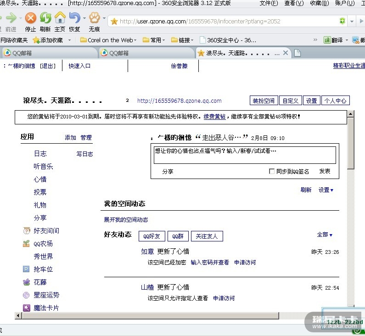Click the 退出 logout link
The image size is (365, 336).
(x=48, y=66)
